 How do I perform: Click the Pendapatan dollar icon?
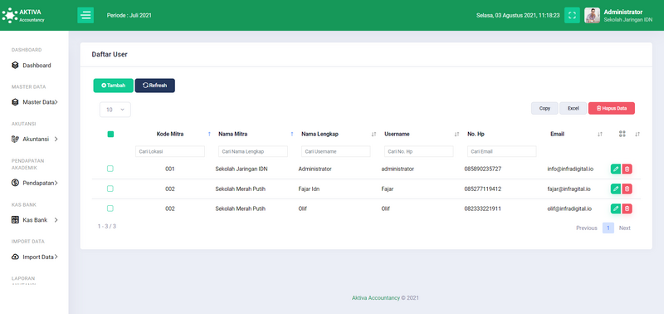click(15, 183)
